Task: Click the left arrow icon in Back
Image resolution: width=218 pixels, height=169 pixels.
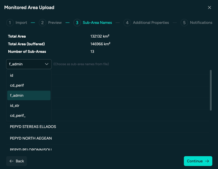Action: click(11, 161)
